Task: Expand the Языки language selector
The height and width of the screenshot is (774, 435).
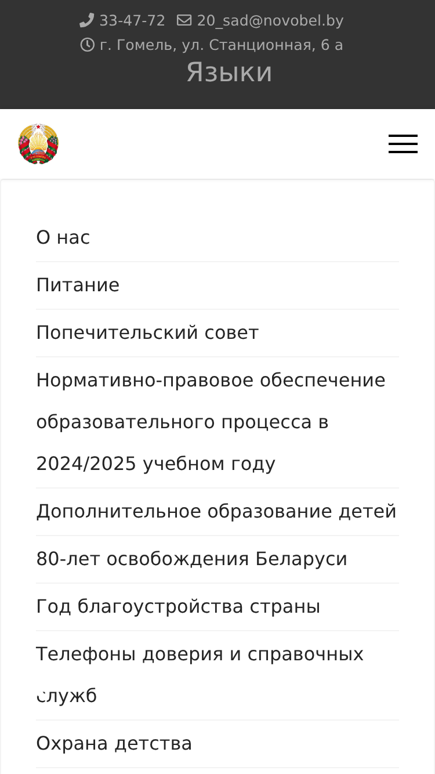Action: pyautogui.click(x=229, y=73)
